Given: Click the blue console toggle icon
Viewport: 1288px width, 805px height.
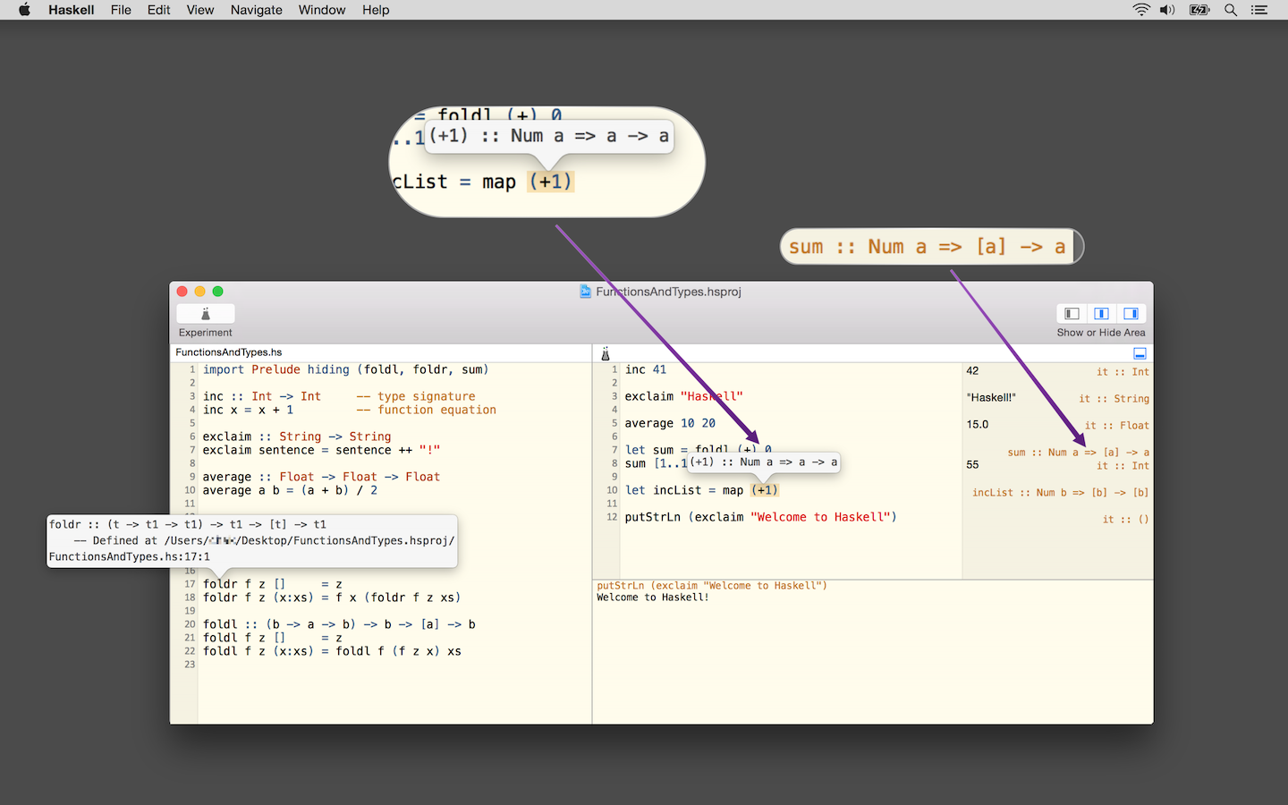Looking at the screenshot, I should 1140,353.
